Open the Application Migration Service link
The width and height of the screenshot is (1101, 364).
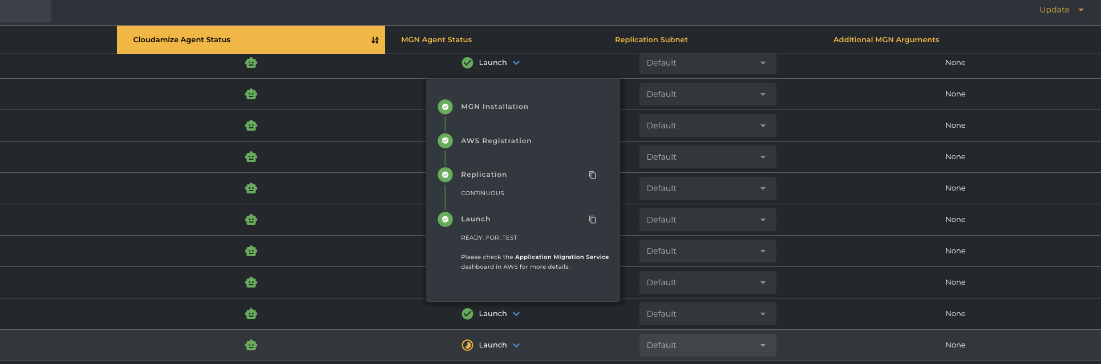(561, 257)
